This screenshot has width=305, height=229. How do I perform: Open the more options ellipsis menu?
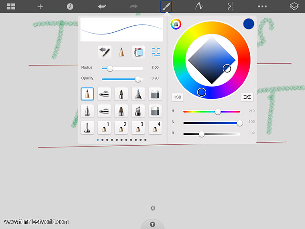(262, 7)
